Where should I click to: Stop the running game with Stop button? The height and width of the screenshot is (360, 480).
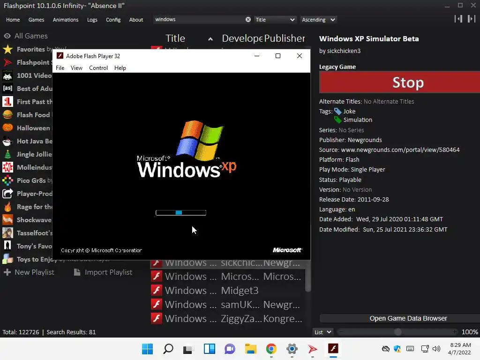[399, 82]
